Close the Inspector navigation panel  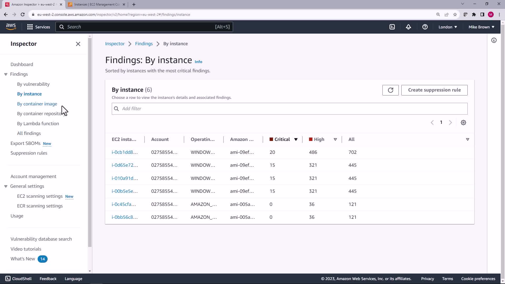(78, 44)
